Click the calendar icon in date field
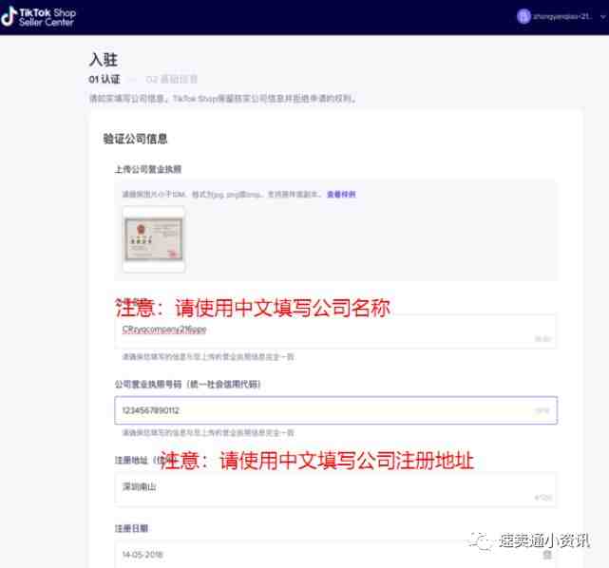Viewport: 609px width, 568px height. (547, 555)
